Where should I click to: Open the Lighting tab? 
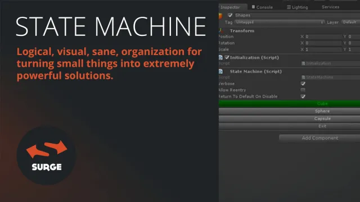(298, 7)
